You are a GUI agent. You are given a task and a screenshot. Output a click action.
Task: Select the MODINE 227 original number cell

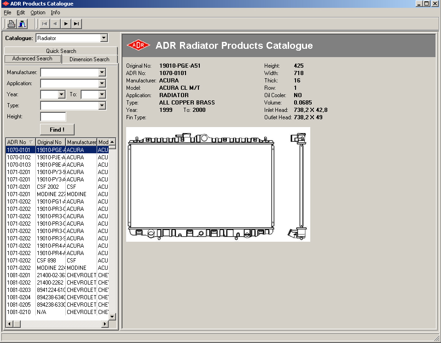click(51, 194)
